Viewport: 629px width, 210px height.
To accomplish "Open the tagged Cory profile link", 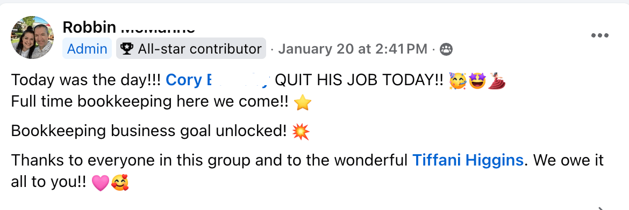I will tap(219, 80).
